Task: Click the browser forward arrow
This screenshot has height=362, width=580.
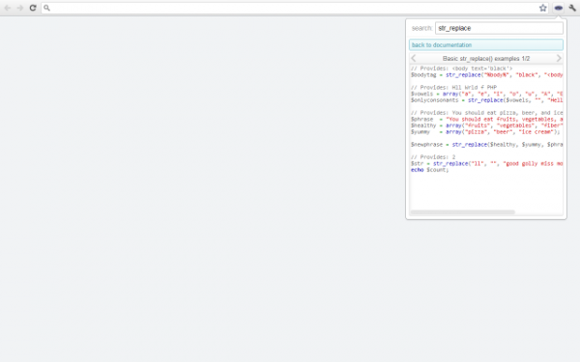Action: tap(20, 8)
